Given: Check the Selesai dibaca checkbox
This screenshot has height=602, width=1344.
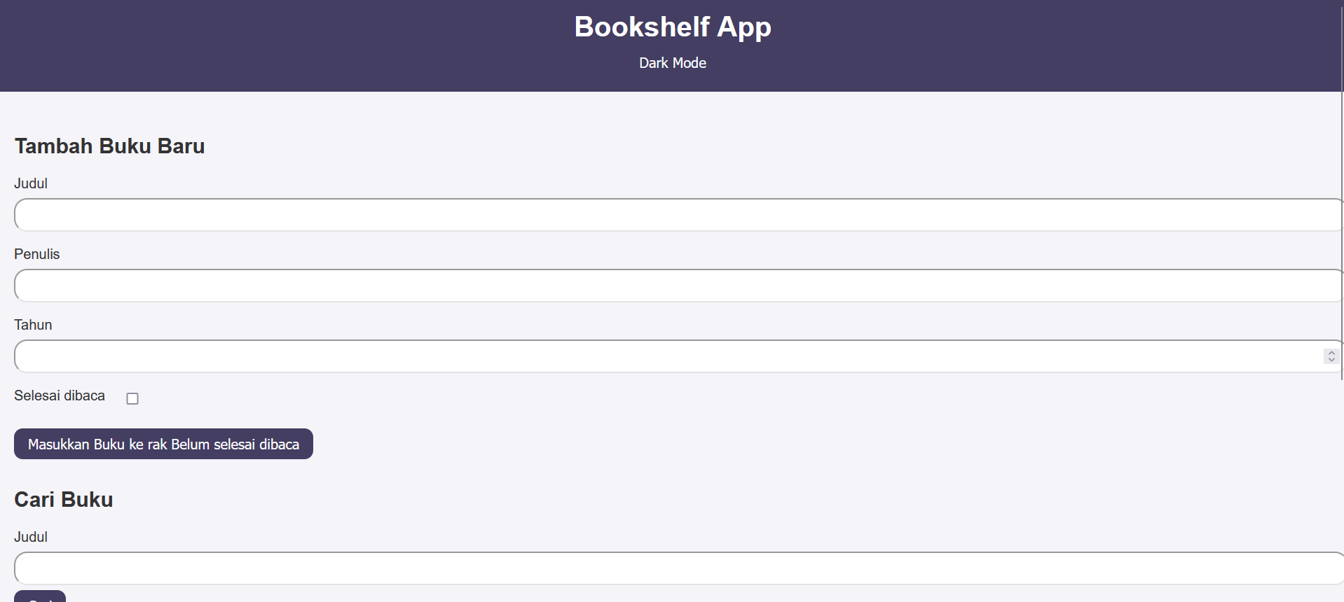Looking at the screenshot, I should click(132, 398).
